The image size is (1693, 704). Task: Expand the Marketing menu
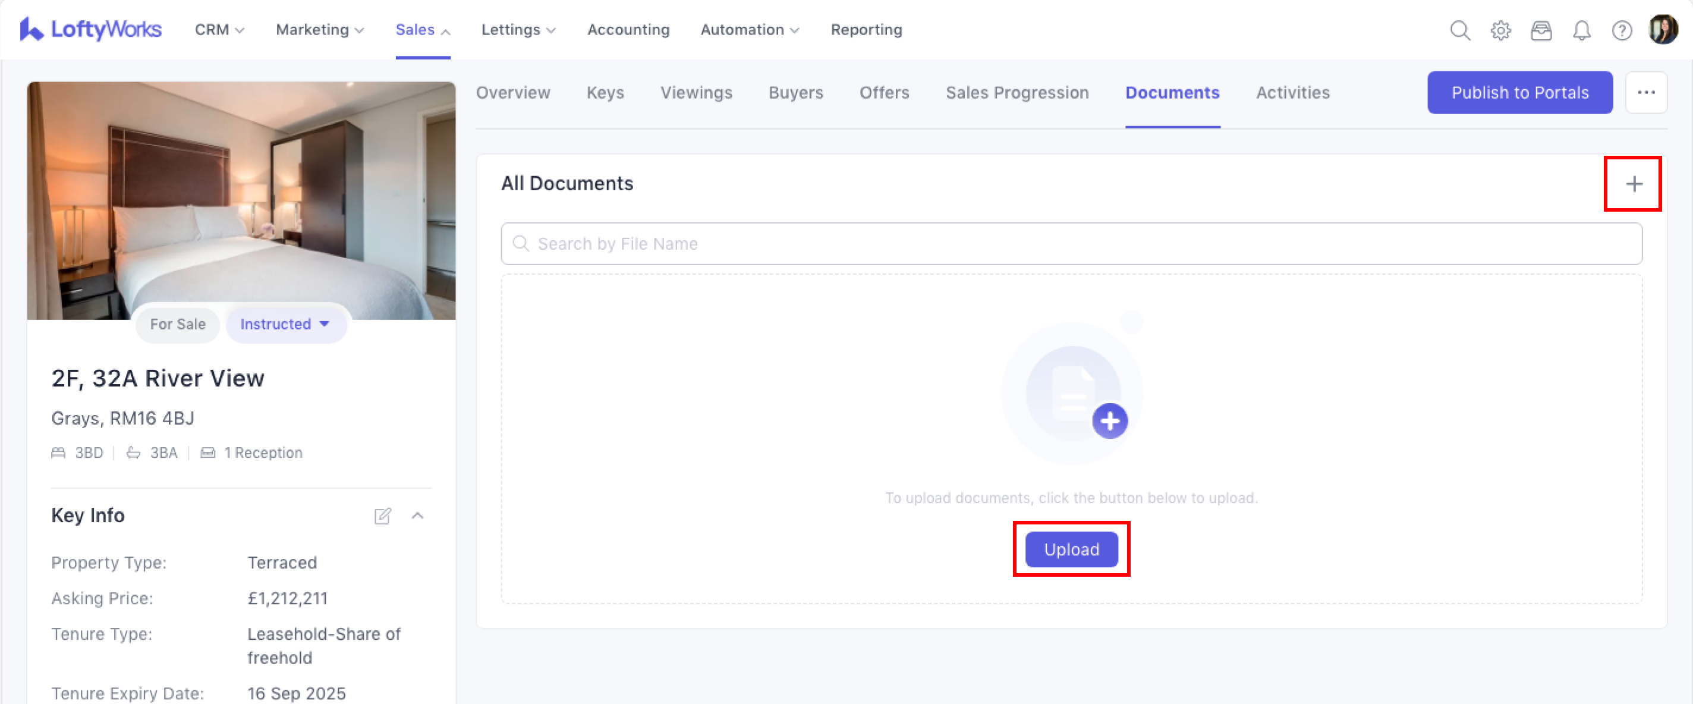tap(319, 30)
